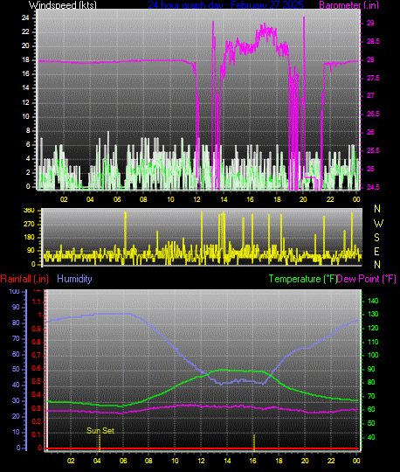Click the 100 humidity scale value
Viewport: 400px width, 472px height.
(14, 291)
